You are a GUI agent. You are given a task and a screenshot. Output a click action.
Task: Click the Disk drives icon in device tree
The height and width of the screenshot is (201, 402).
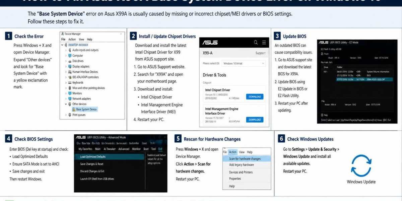pyautogui.click(x=70, y=61)
